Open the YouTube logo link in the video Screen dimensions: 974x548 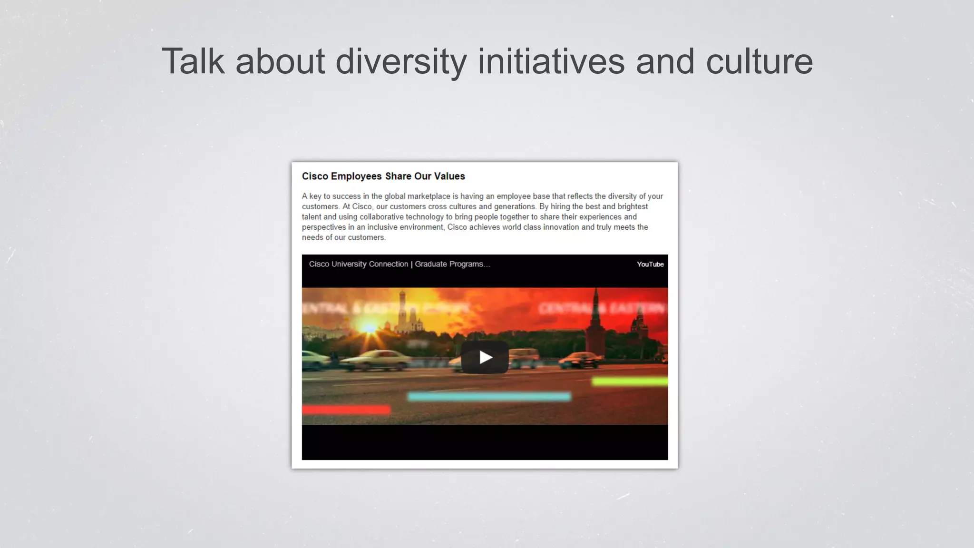650,264
